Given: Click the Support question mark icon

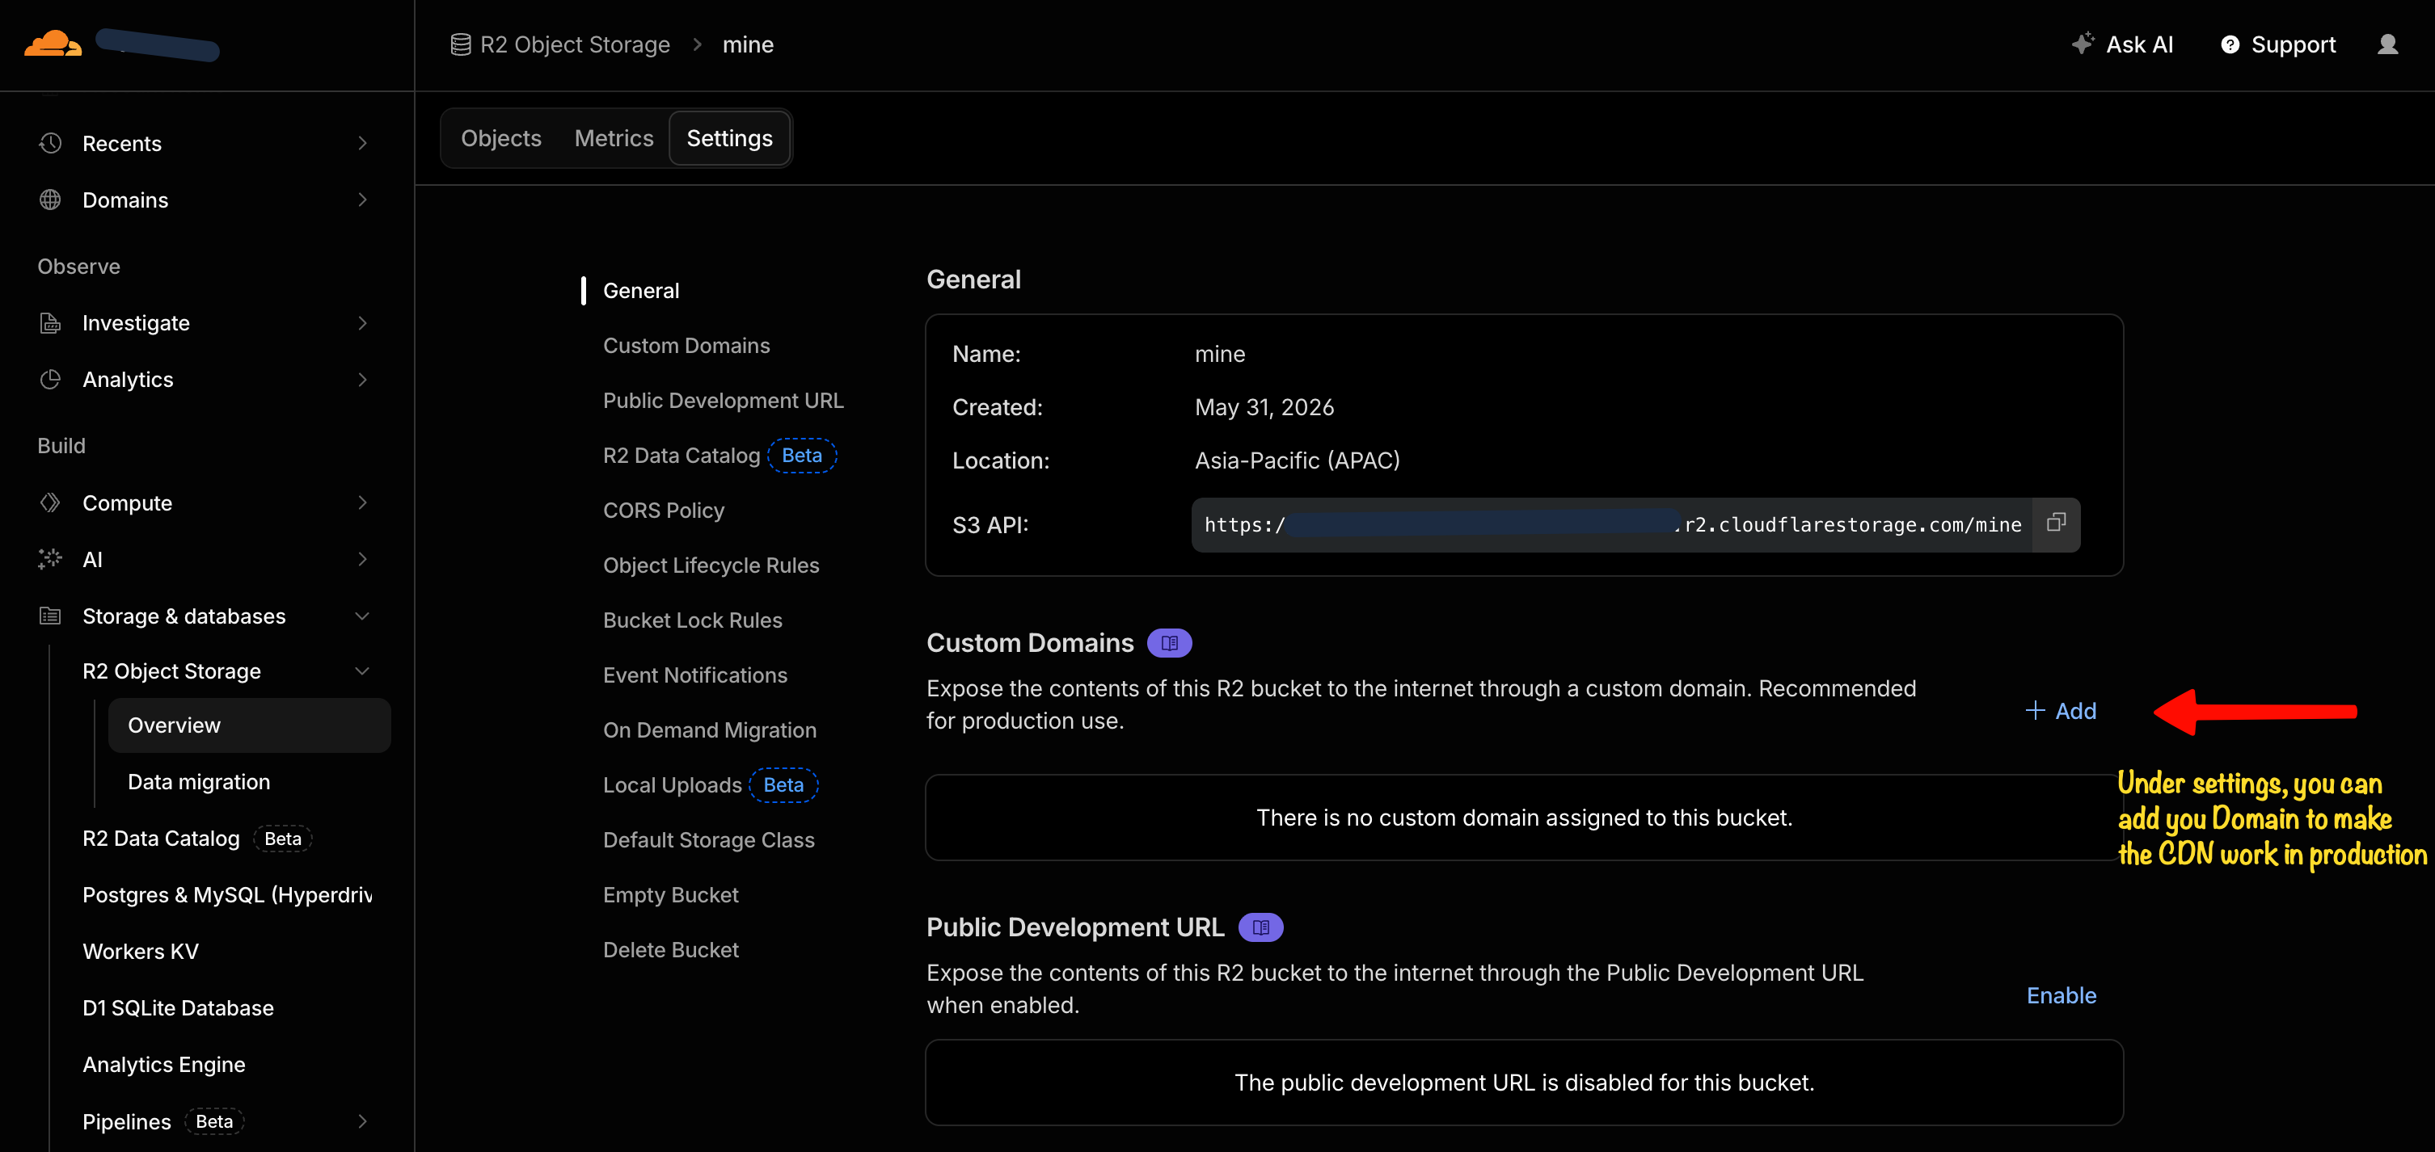Looking at the screenshot, I should 2230,44.
